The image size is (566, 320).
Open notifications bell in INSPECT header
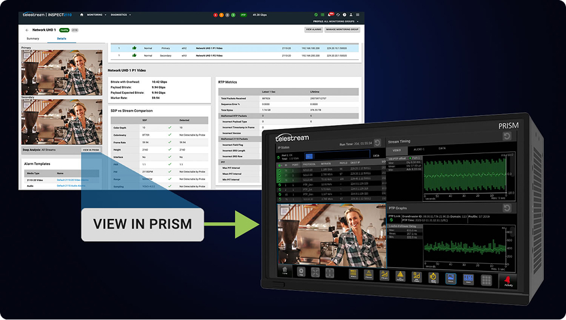tap(330, 15)
